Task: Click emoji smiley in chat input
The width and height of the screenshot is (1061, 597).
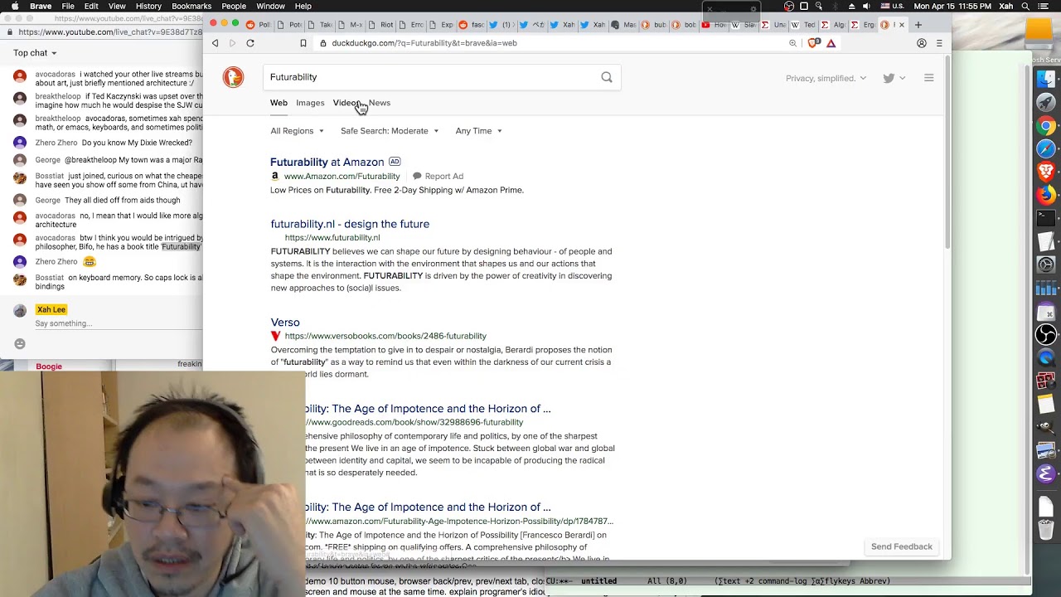Action: coord(20,343)
